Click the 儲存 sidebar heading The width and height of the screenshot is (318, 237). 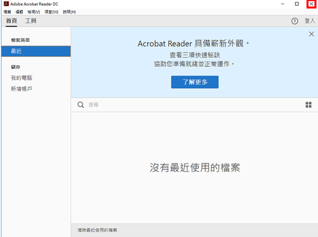[x=16, y=67]
